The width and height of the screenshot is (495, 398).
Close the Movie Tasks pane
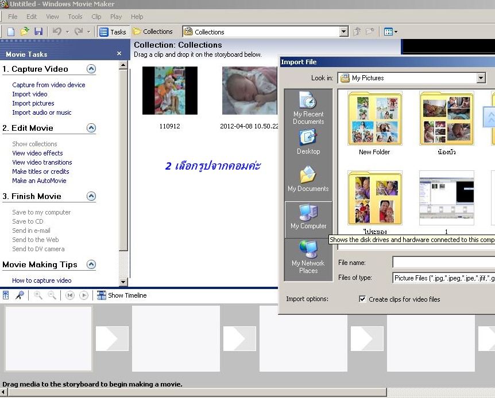tap(119, 53)
